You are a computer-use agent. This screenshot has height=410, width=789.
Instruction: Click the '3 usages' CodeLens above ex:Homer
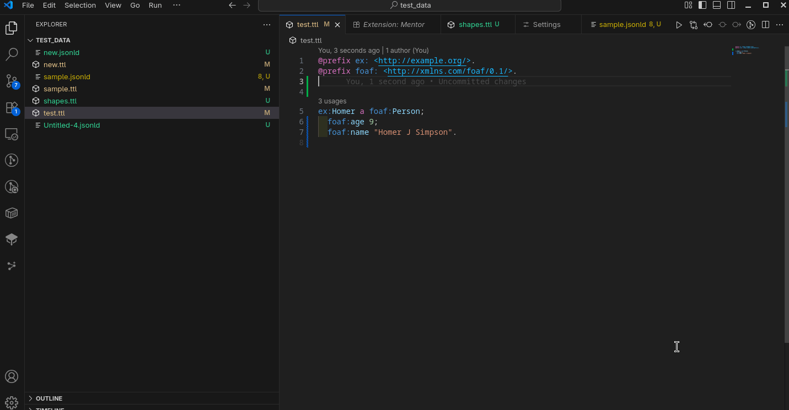click(x=332, y=101)
